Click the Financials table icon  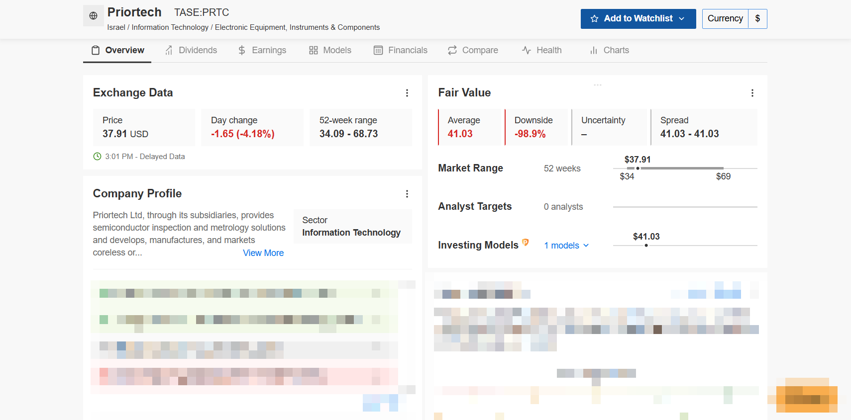point(378,50)
